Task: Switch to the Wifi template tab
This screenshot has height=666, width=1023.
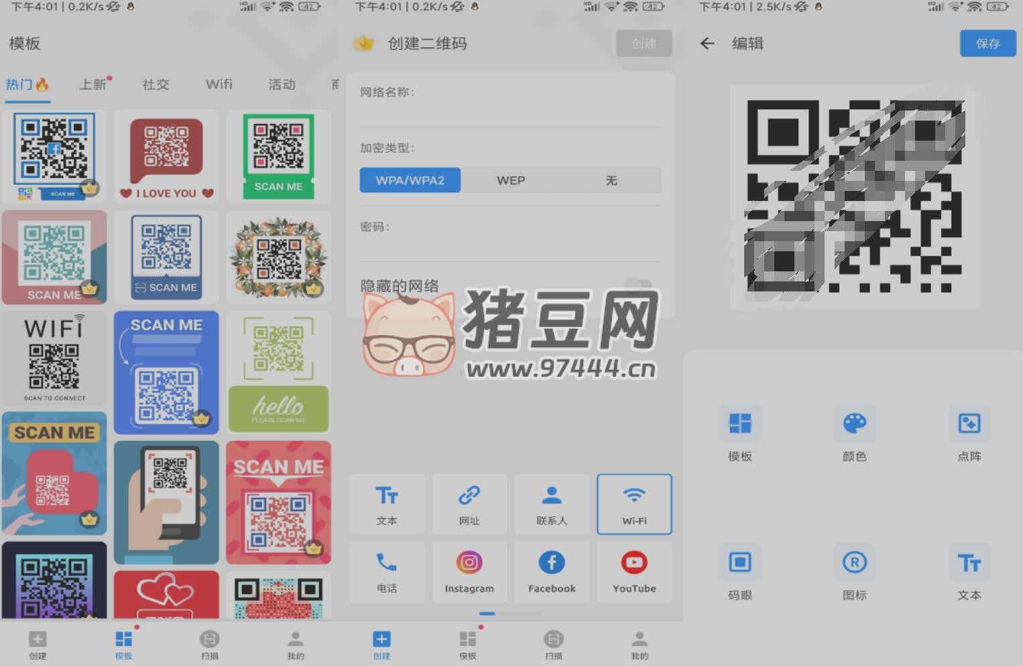Action: [219, 84]
